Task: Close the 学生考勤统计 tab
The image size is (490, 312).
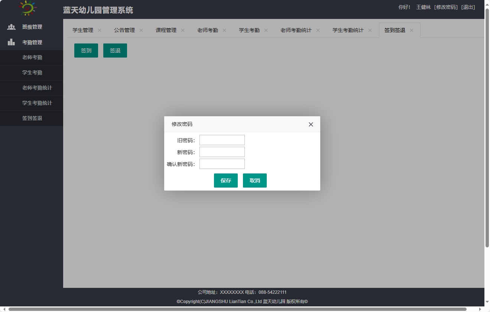Action: click(370, 30)
